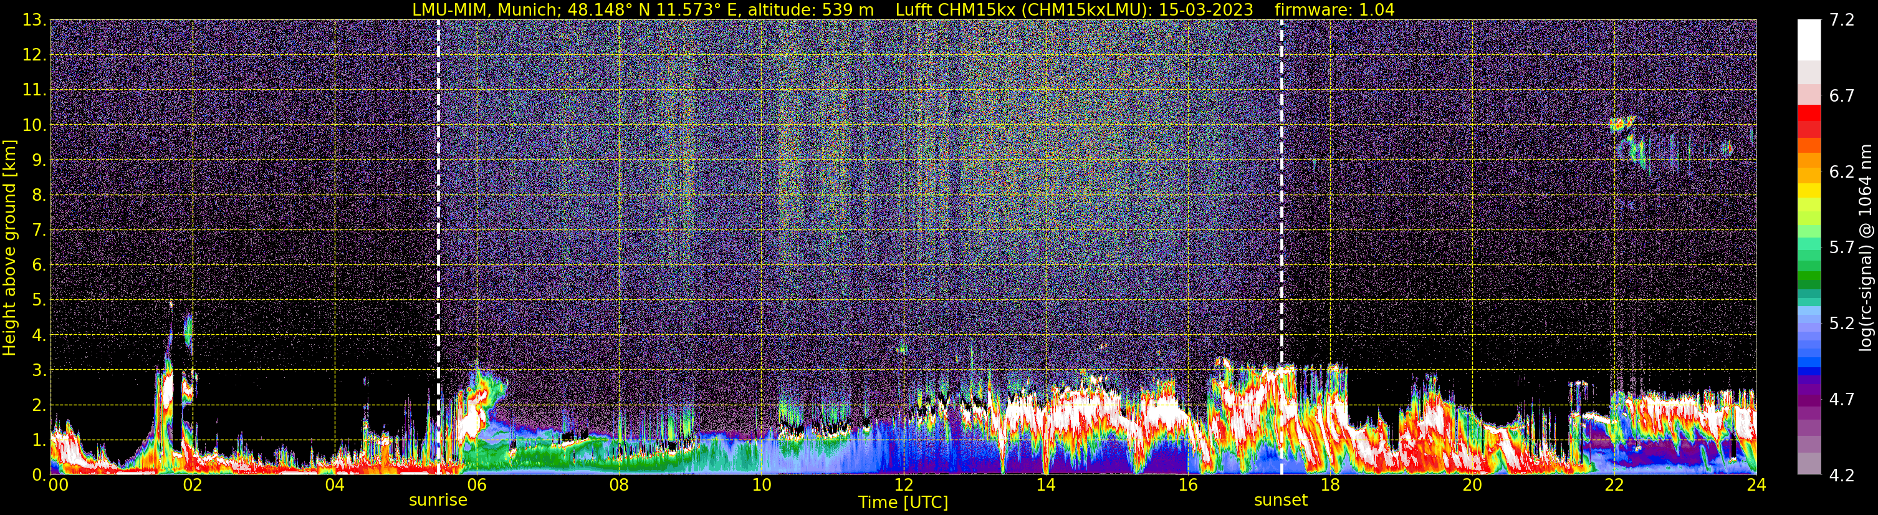The height and width of the screenshot is (515, 1878).
Task: Click the colorbar value '5.7'
Action: [1842, 248]
